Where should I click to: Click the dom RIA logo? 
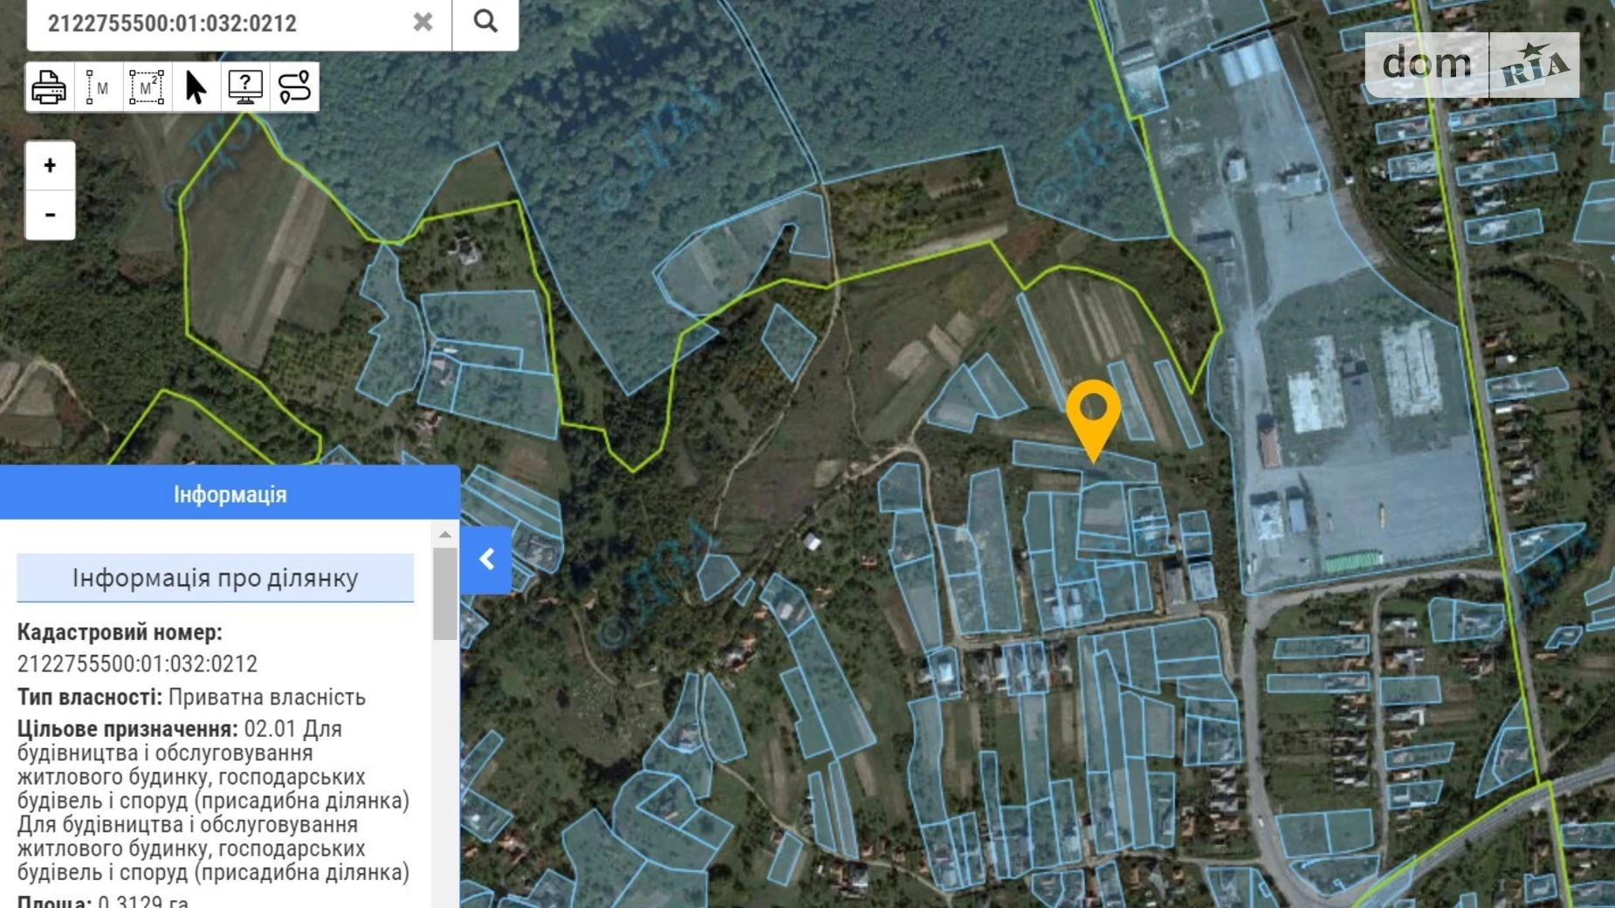point(1472,65)
